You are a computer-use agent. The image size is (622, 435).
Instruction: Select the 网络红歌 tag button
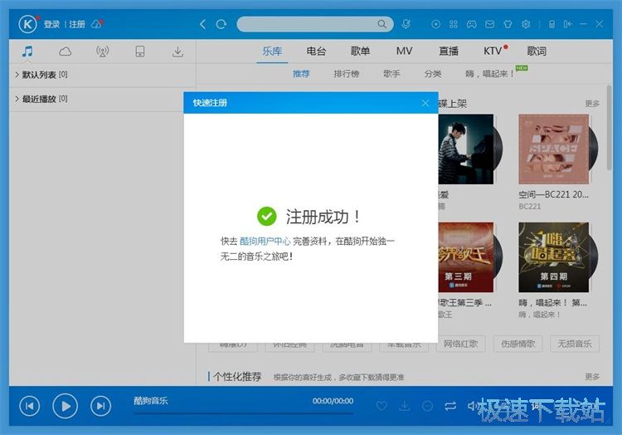click(460, 344)
